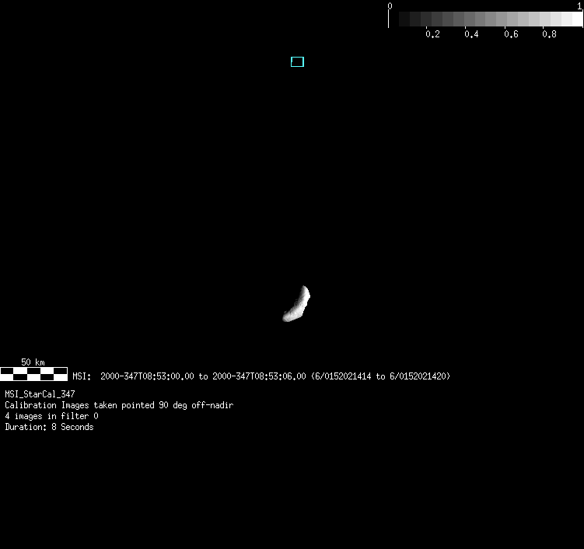Click the frame range (6/0152021414 to 6/0152021420)
The image size is (584, 549).
click(380, 376)
